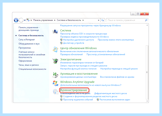162x116 pixels.
Task: Open the address bar history dropdown
Action: [99, 20]
